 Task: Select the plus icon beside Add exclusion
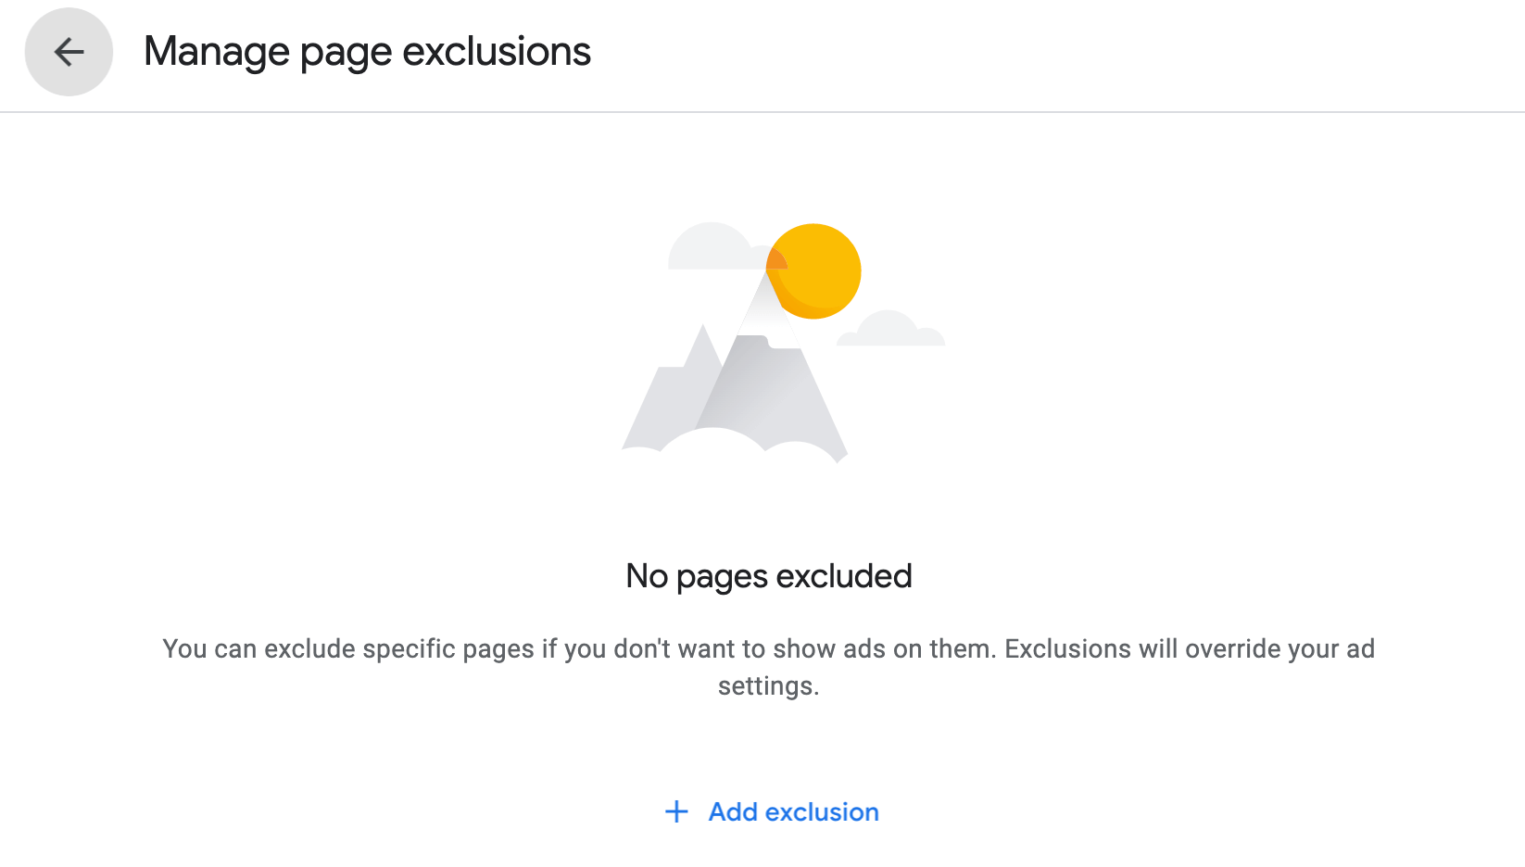(x=675, y=812)
